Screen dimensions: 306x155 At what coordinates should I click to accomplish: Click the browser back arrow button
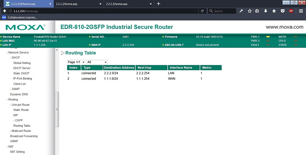click(x=5, y=11)
